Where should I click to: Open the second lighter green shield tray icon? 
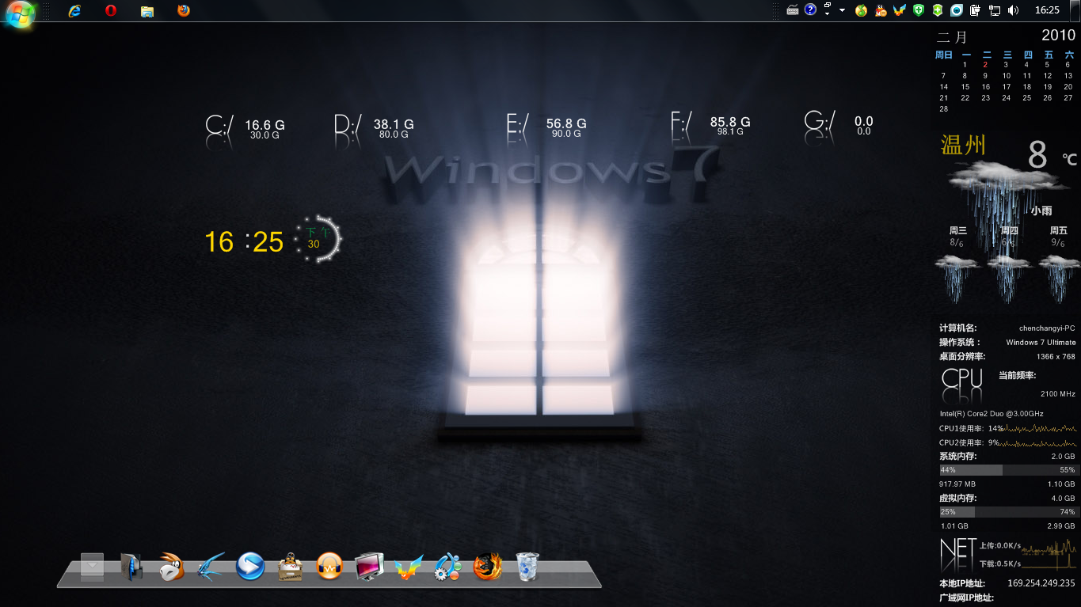(x=938, y=10)
